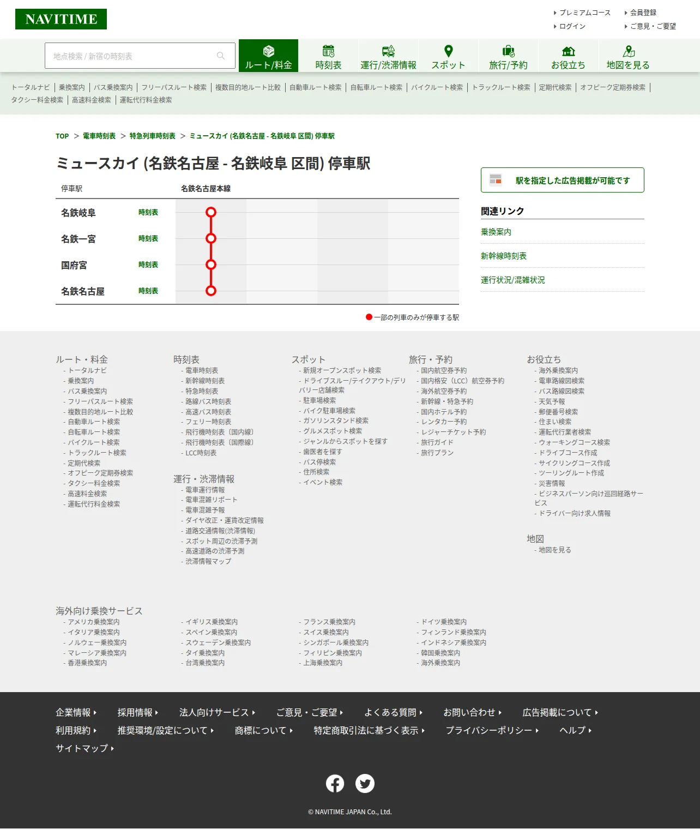Screen dimensions: 700x829
Task: Click 特急列車時刻表 breadcrumb link
Action: coord(153,136)
